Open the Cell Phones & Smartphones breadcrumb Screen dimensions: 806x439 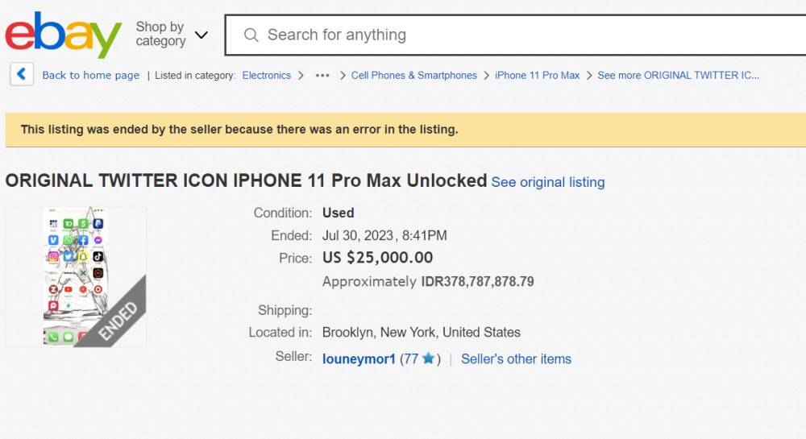point(413,76)
